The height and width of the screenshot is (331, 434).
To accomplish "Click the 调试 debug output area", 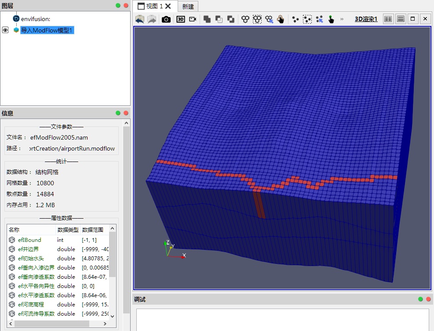I will point(283,320).
